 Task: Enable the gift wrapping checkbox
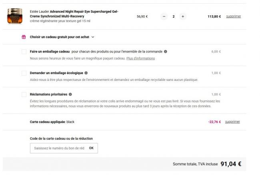click(x=24, y=52)
